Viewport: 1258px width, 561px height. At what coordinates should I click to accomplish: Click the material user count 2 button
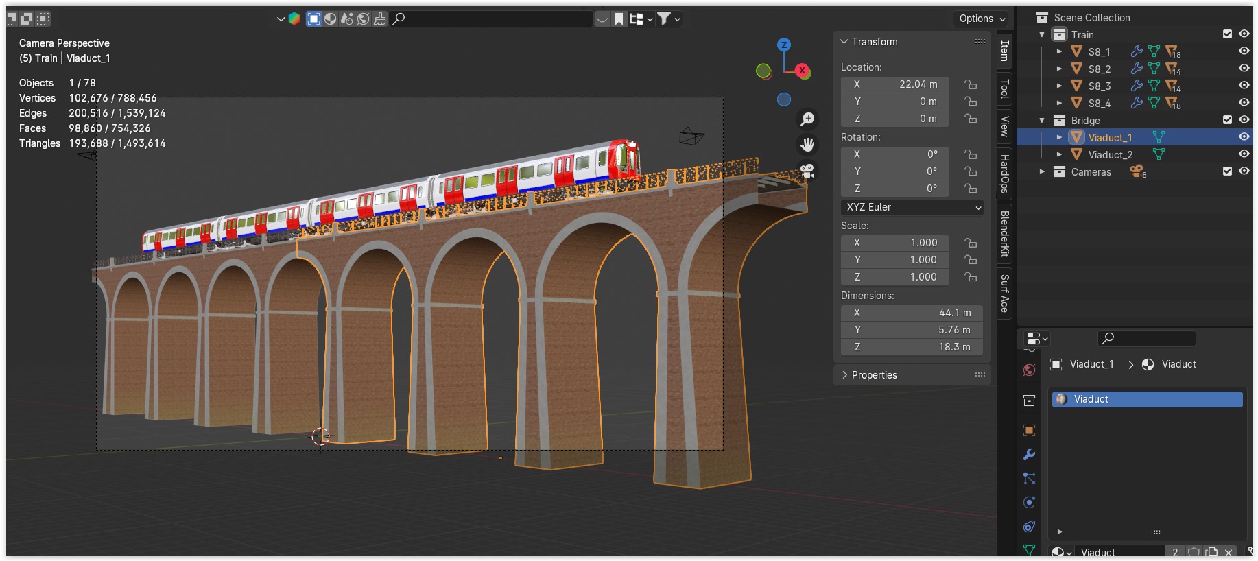(1175, 552)
